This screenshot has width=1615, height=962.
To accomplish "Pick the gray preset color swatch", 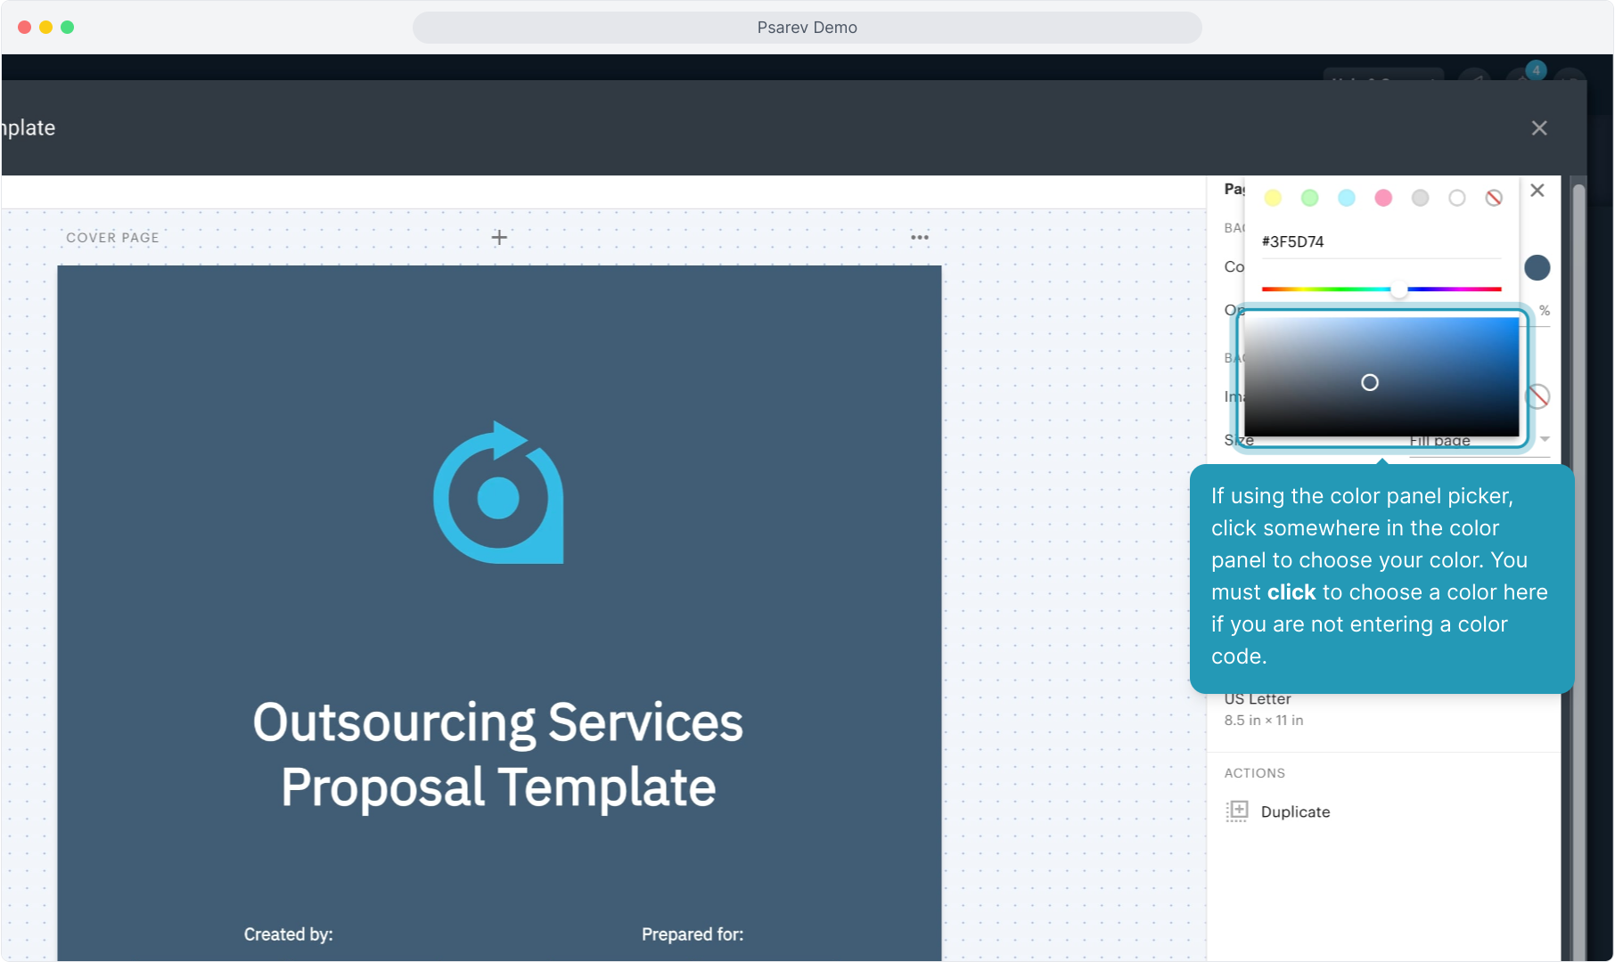I will pos(1420,198).
